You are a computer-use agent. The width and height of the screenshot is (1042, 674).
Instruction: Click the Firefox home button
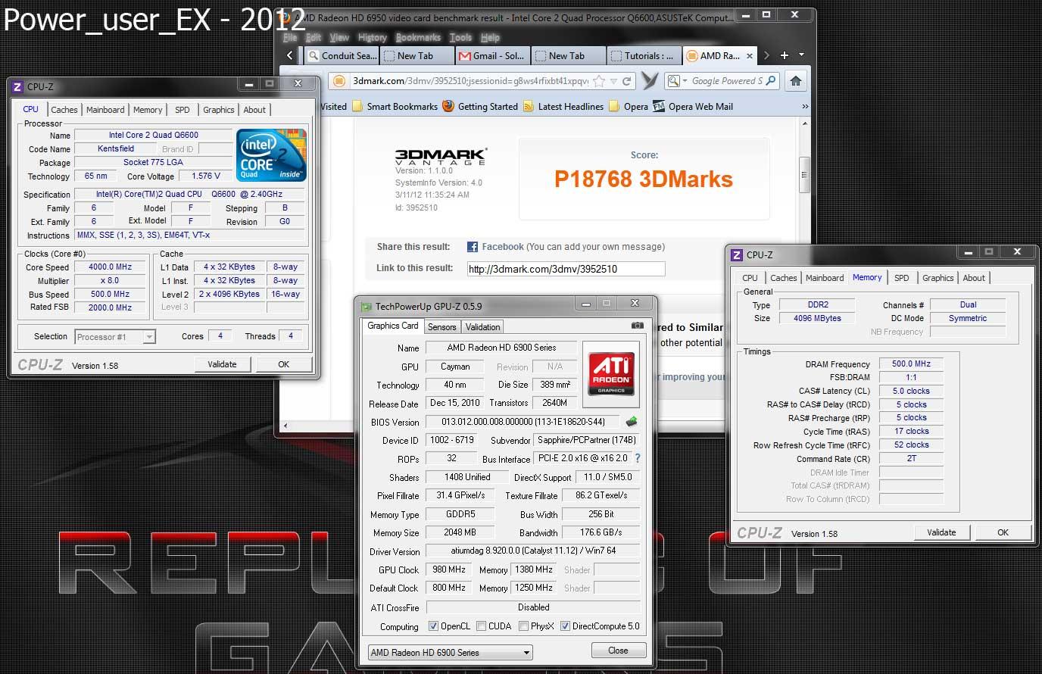tap(795, 80)
